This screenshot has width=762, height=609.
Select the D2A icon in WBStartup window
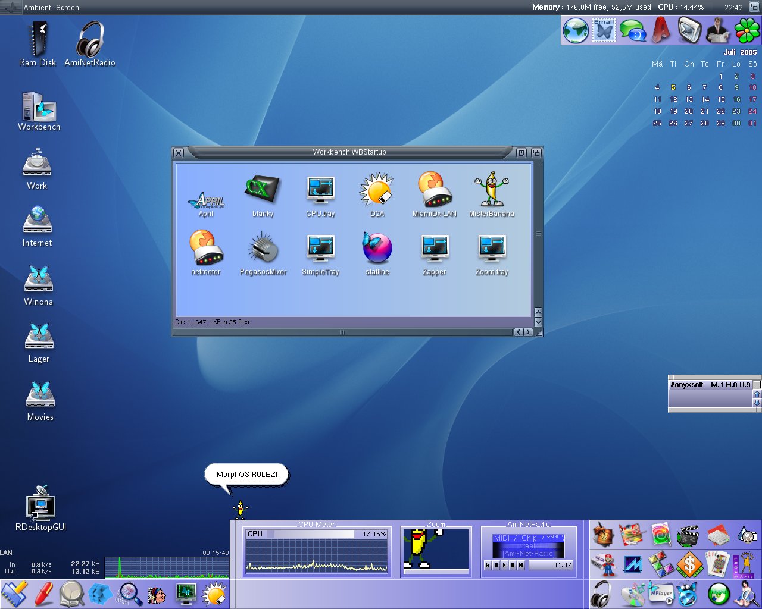point(377,195)
